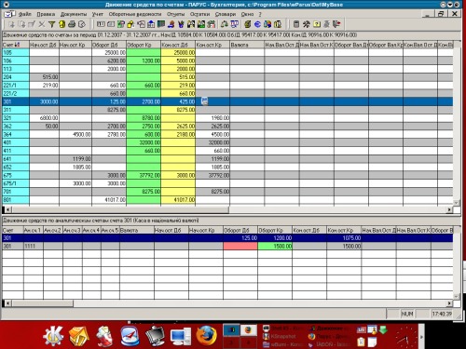This screenshot has width=466, height=349.
Task: Click right arrow of upper horizontal scrollbar
Action: 449,209
